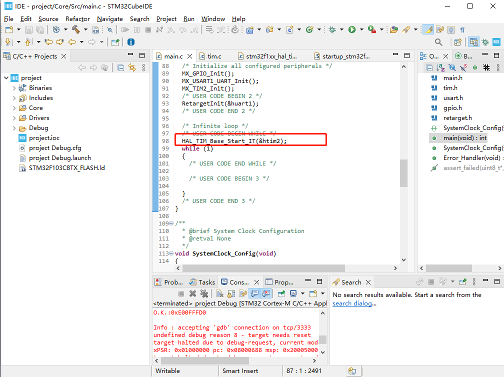Expand the Includes node in project tree
This screenshot has width=504, height=377.
(x=14, y=98)
